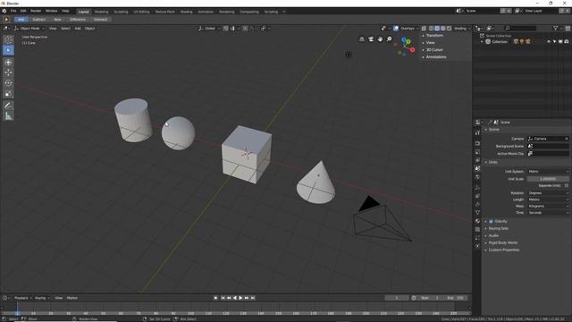572x322 pixels.
Task: Click the pan hand navigation icon
Action: click(380, 39)
